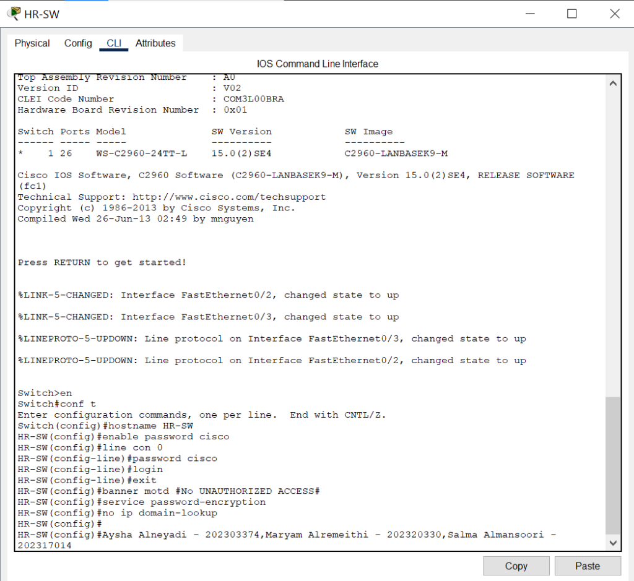This screenshot has height=581, width=634.
Task: Click the Packet Tracer icon in title bar
Action: click(14, 14)
